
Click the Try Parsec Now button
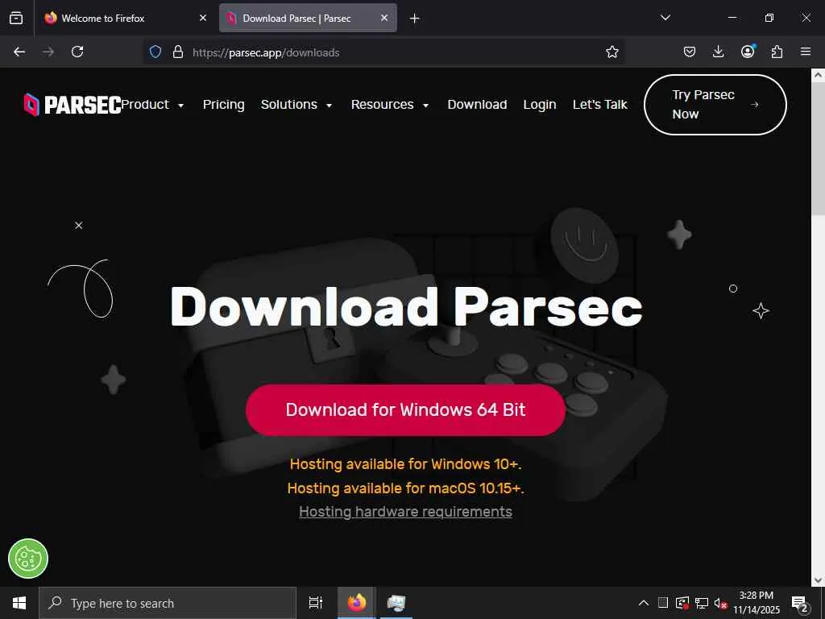point(715,105)
